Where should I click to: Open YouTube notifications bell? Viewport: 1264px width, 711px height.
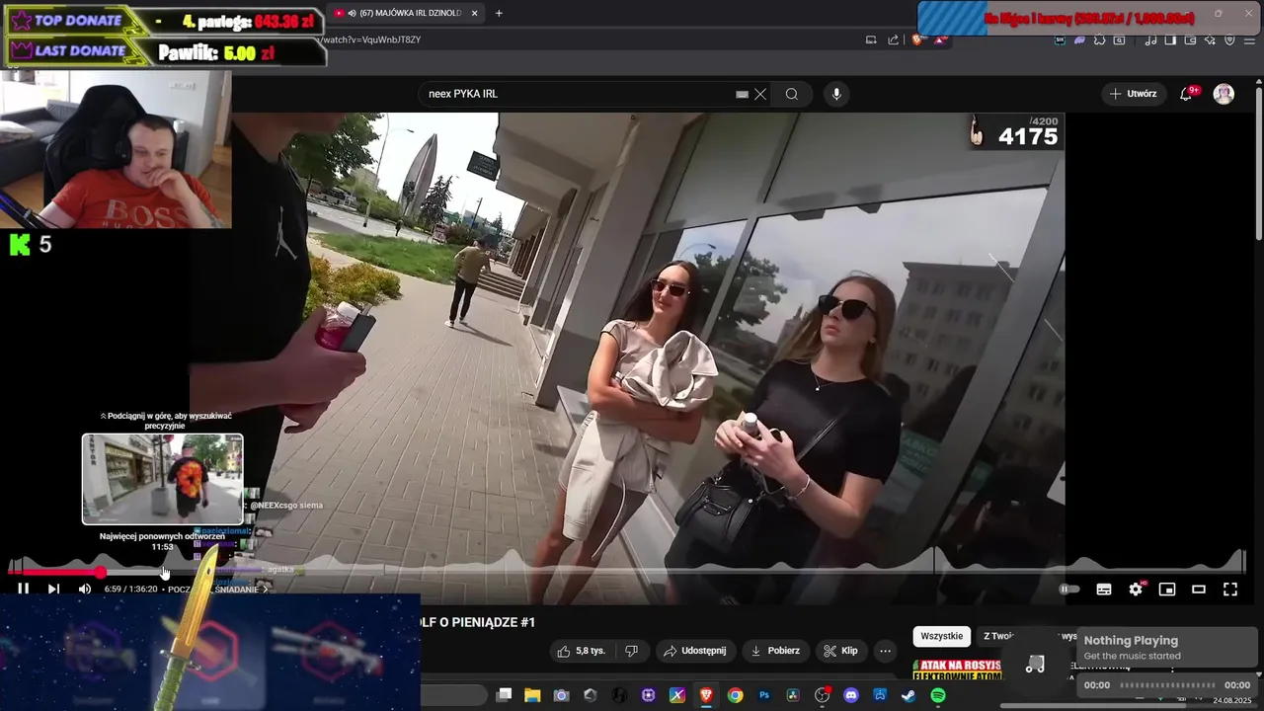[x=1187, y=94]
